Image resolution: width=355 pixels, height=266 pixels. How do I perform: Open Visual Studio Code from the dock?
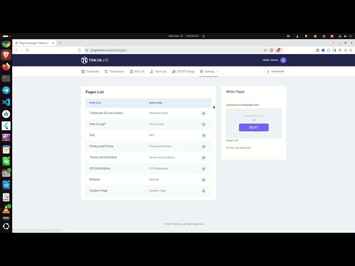tap(6, 102)
